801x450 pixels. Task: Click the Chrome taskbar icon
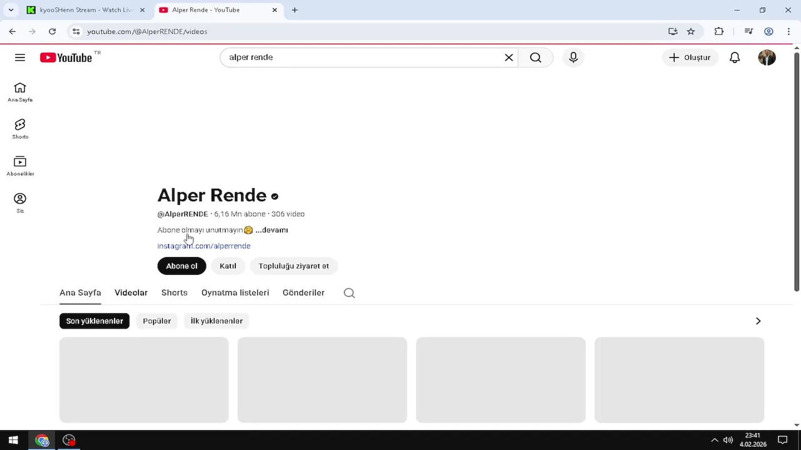(x=42, y=440)
